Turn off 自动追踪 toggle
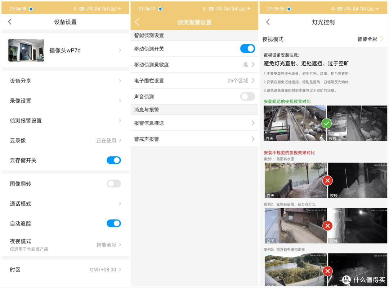The image size is (389, 288). 114,223
